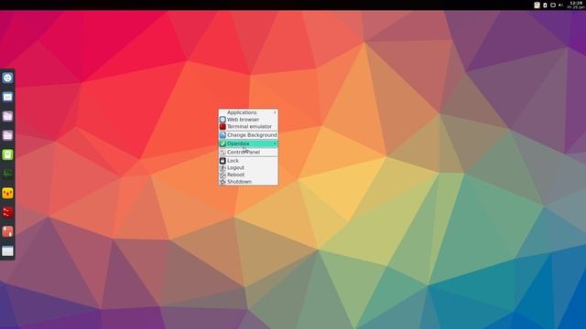Click the battery tray indicator
586x329 pixels.
[545, 5]
